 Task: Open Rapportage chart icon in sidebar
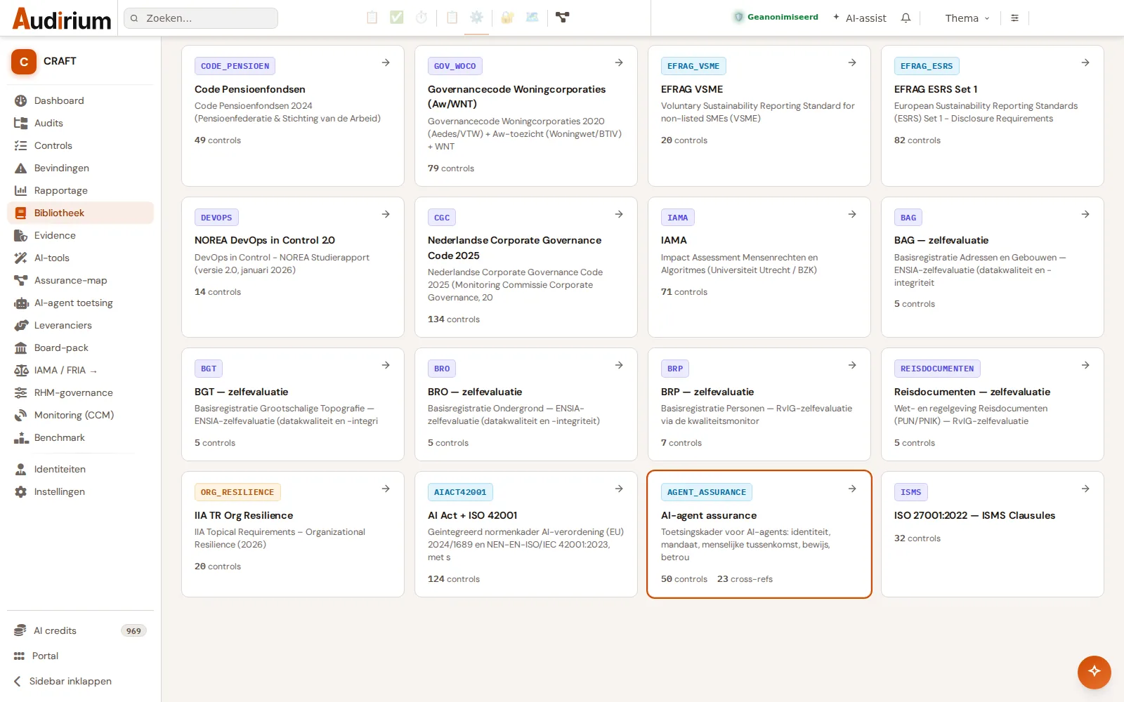tap(20, 190)
